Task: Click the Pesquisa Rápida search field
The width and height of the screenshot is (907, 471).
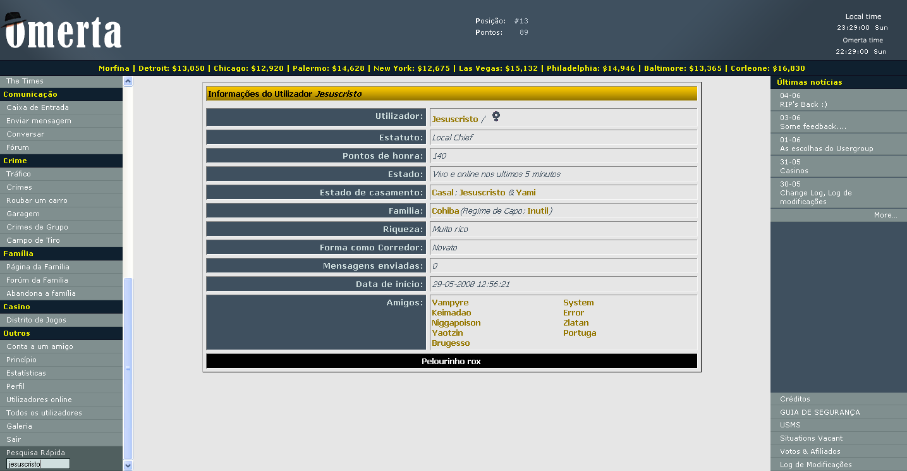Action: (x=38, y=464)
